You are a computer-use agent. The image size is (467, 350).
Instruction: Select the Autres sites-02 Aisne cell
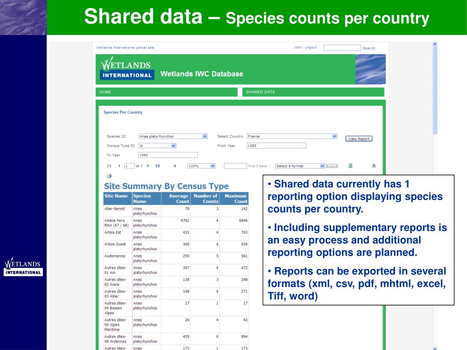[118, 282]
